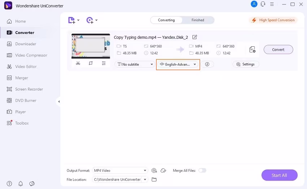This screenshot has width=307, height=189.
Task: Collapse the sidebar with arrow handle
Action: [x=59, y=101]
